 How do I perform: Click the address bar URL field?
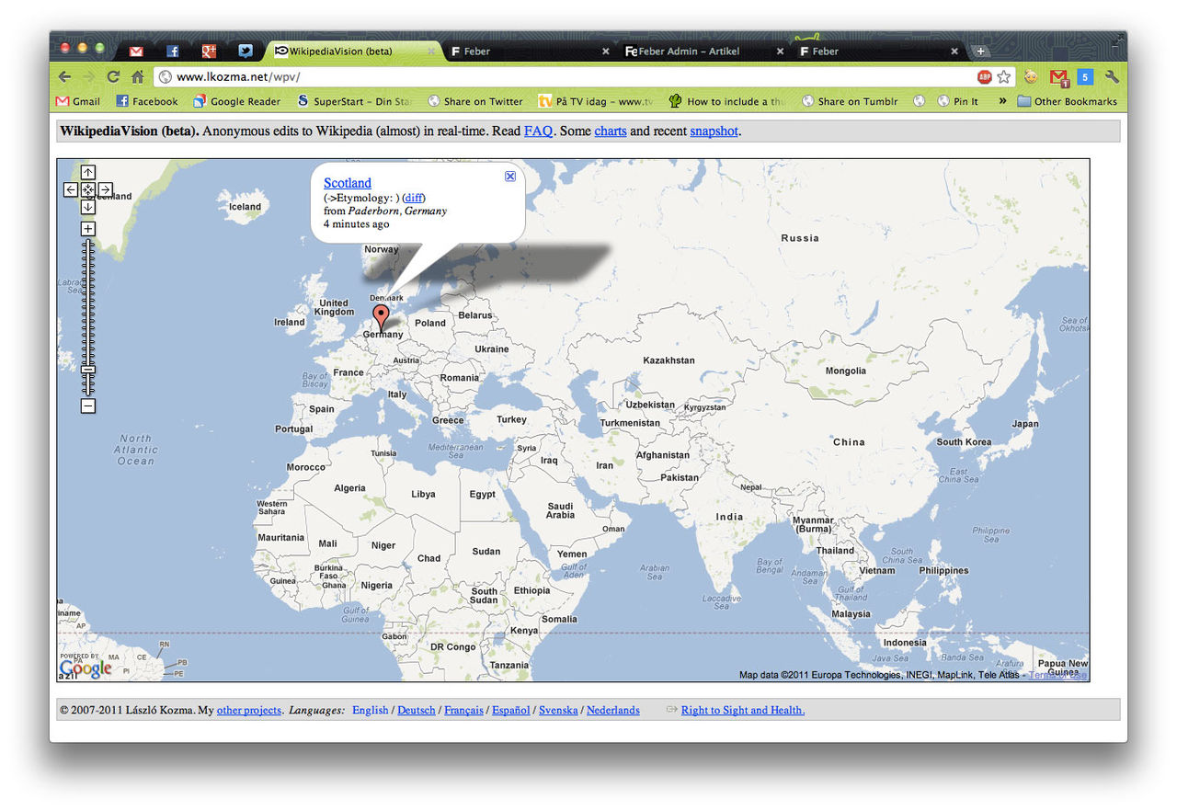point(552,77)
